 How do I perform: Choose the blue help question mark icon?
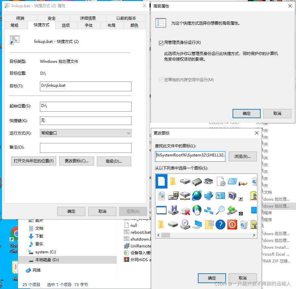[220, 225]
